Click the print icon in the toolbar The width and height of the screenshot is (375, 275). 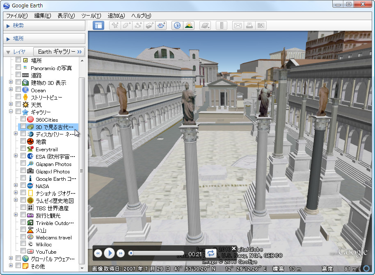pyautogui.click(x=249, y=25)
